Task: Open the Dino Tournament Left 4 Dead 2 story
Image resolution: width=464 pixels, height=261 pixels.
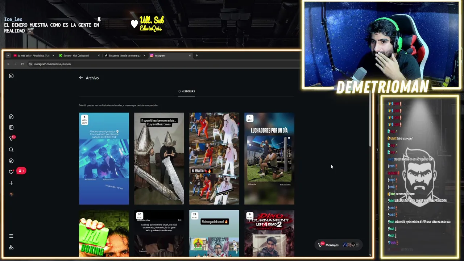Action: point(269,233)
